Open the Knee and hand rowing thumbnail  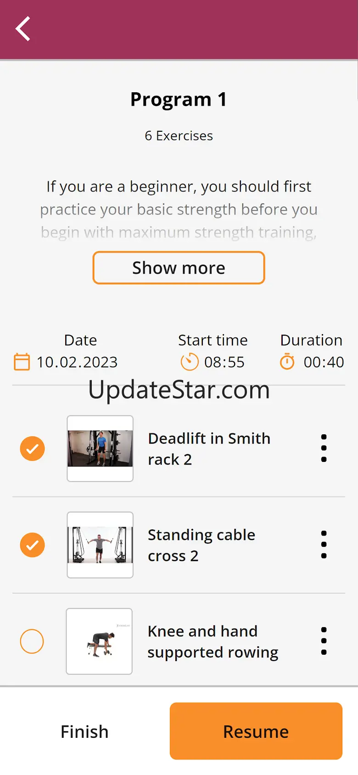click(x=99, y=641)
